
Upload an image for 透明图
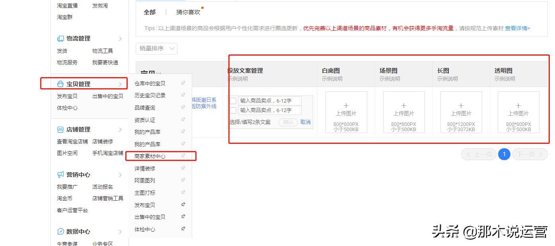[518, 112]
